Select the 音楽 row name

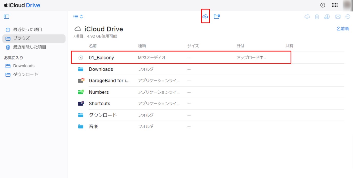pos(93,126)
